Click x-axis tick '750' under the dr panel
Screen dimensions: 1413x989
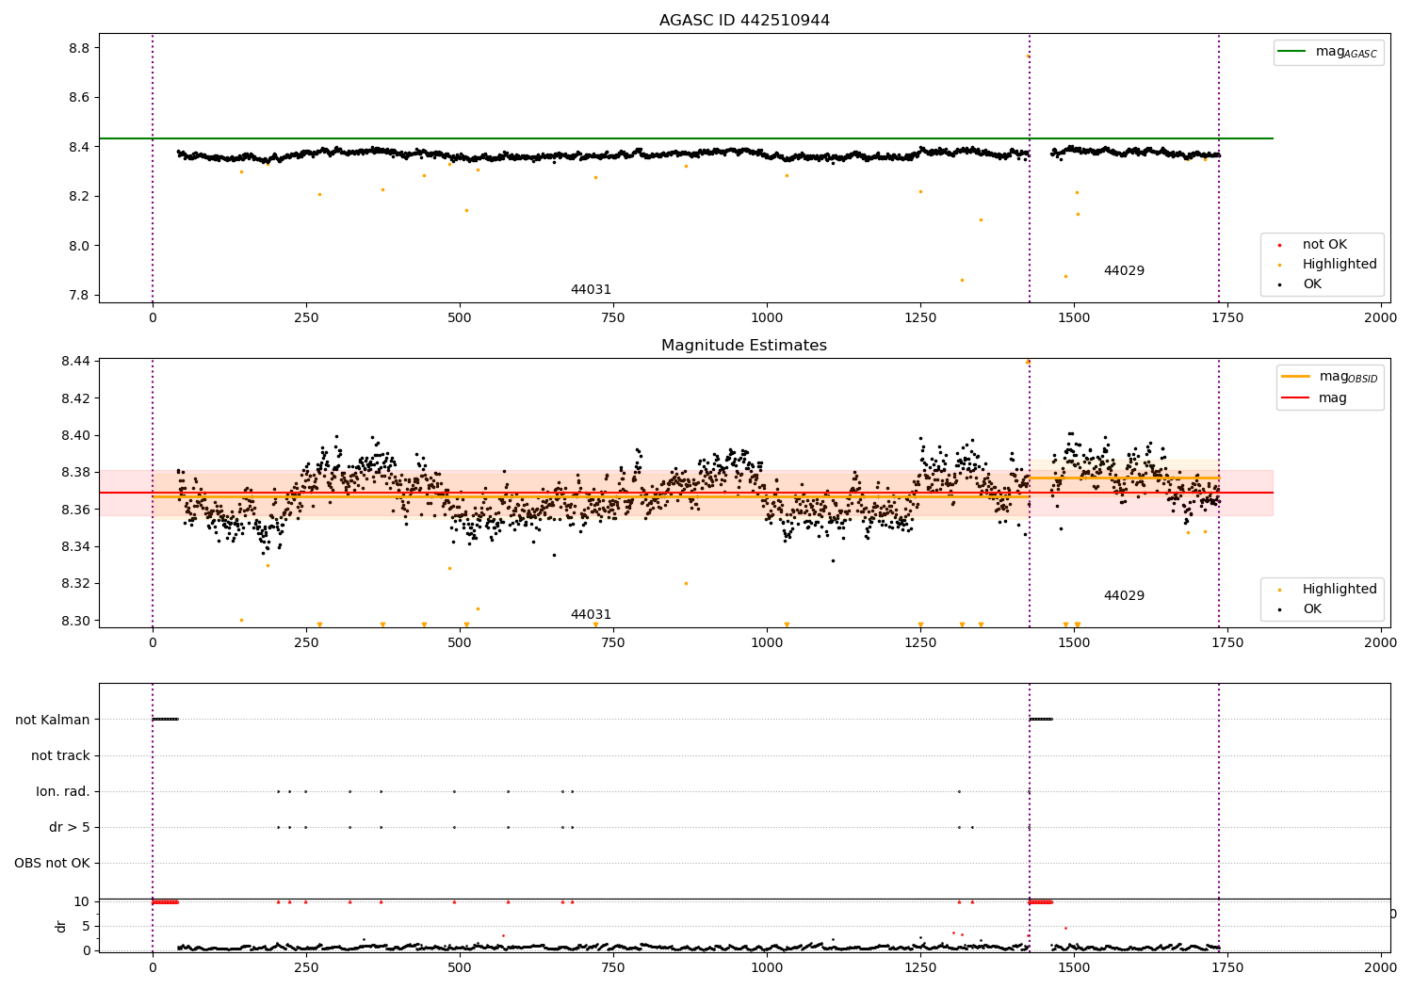[x=613, y=968]
